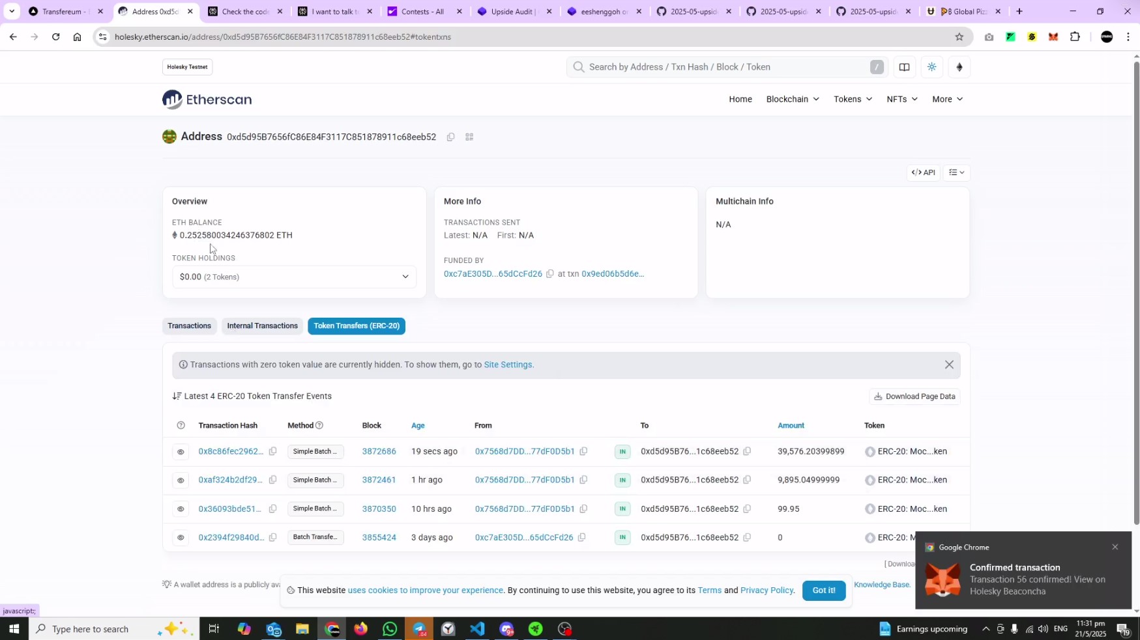Expand the system tray hidden icons chevron
This screenshot has height=640, width=1140.
986,629
